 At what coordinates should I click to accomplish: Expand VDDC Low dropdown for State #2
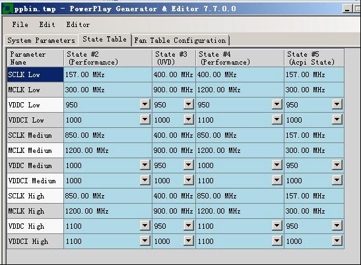145,104
